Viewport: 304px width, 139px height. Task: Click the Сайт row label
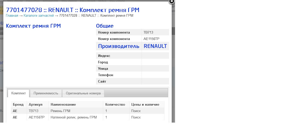tap(102, 81)
